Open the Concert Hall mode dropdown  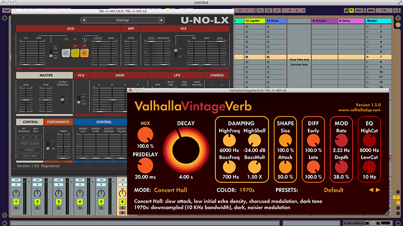tap(170, 190)
